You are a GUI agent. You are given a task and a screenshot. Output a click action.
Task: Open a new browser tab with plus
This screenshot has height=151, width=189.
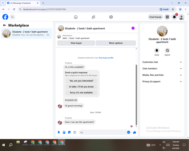[x=43, y=3]
